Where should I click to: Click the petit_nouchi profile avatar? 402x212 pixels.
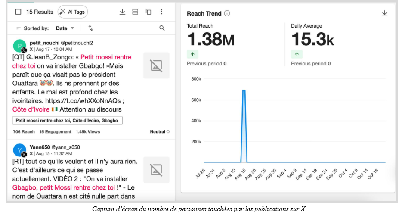[19, 45]
